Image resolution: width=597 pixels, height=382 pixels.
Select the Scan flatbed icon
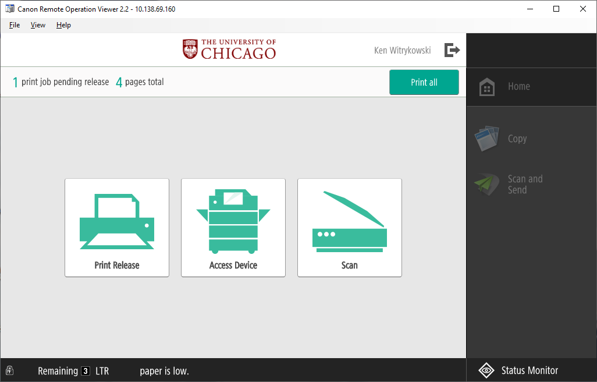(x=349, y=221)
